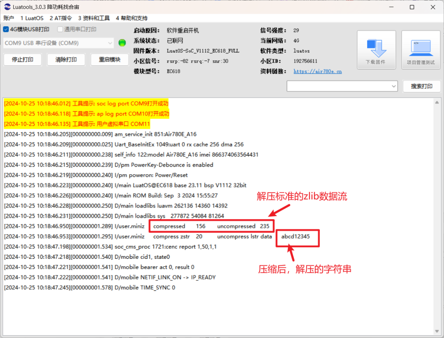Open 项目管理测试 project management panel
Screen dimensions: 444x338
tap(421, 49)
